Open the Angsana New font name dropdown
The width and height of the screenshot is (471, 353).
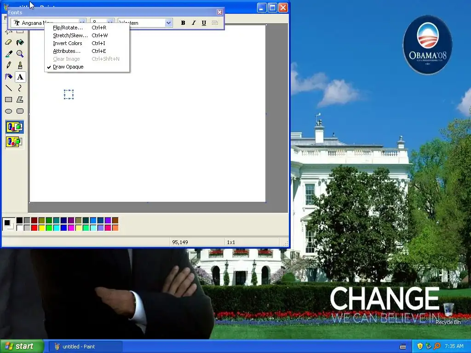pos(82,21)
